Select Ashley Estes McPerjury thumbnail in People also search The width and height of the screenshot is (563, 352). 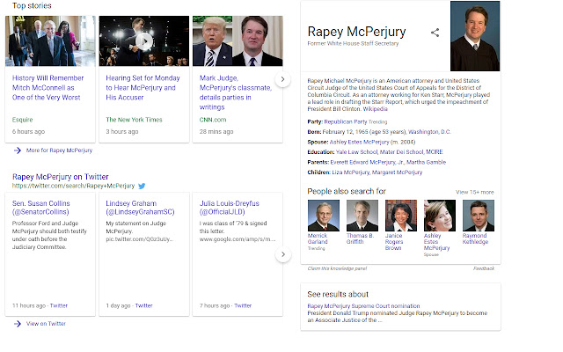click(x=440, y=216)
